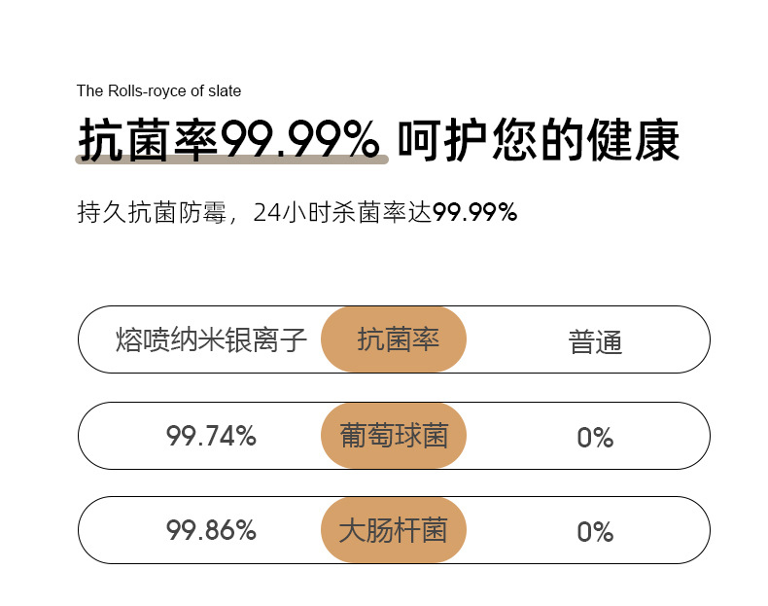Select the 99.74% value
This screenshot has width=768, height=606.
[x=211, y=436]
